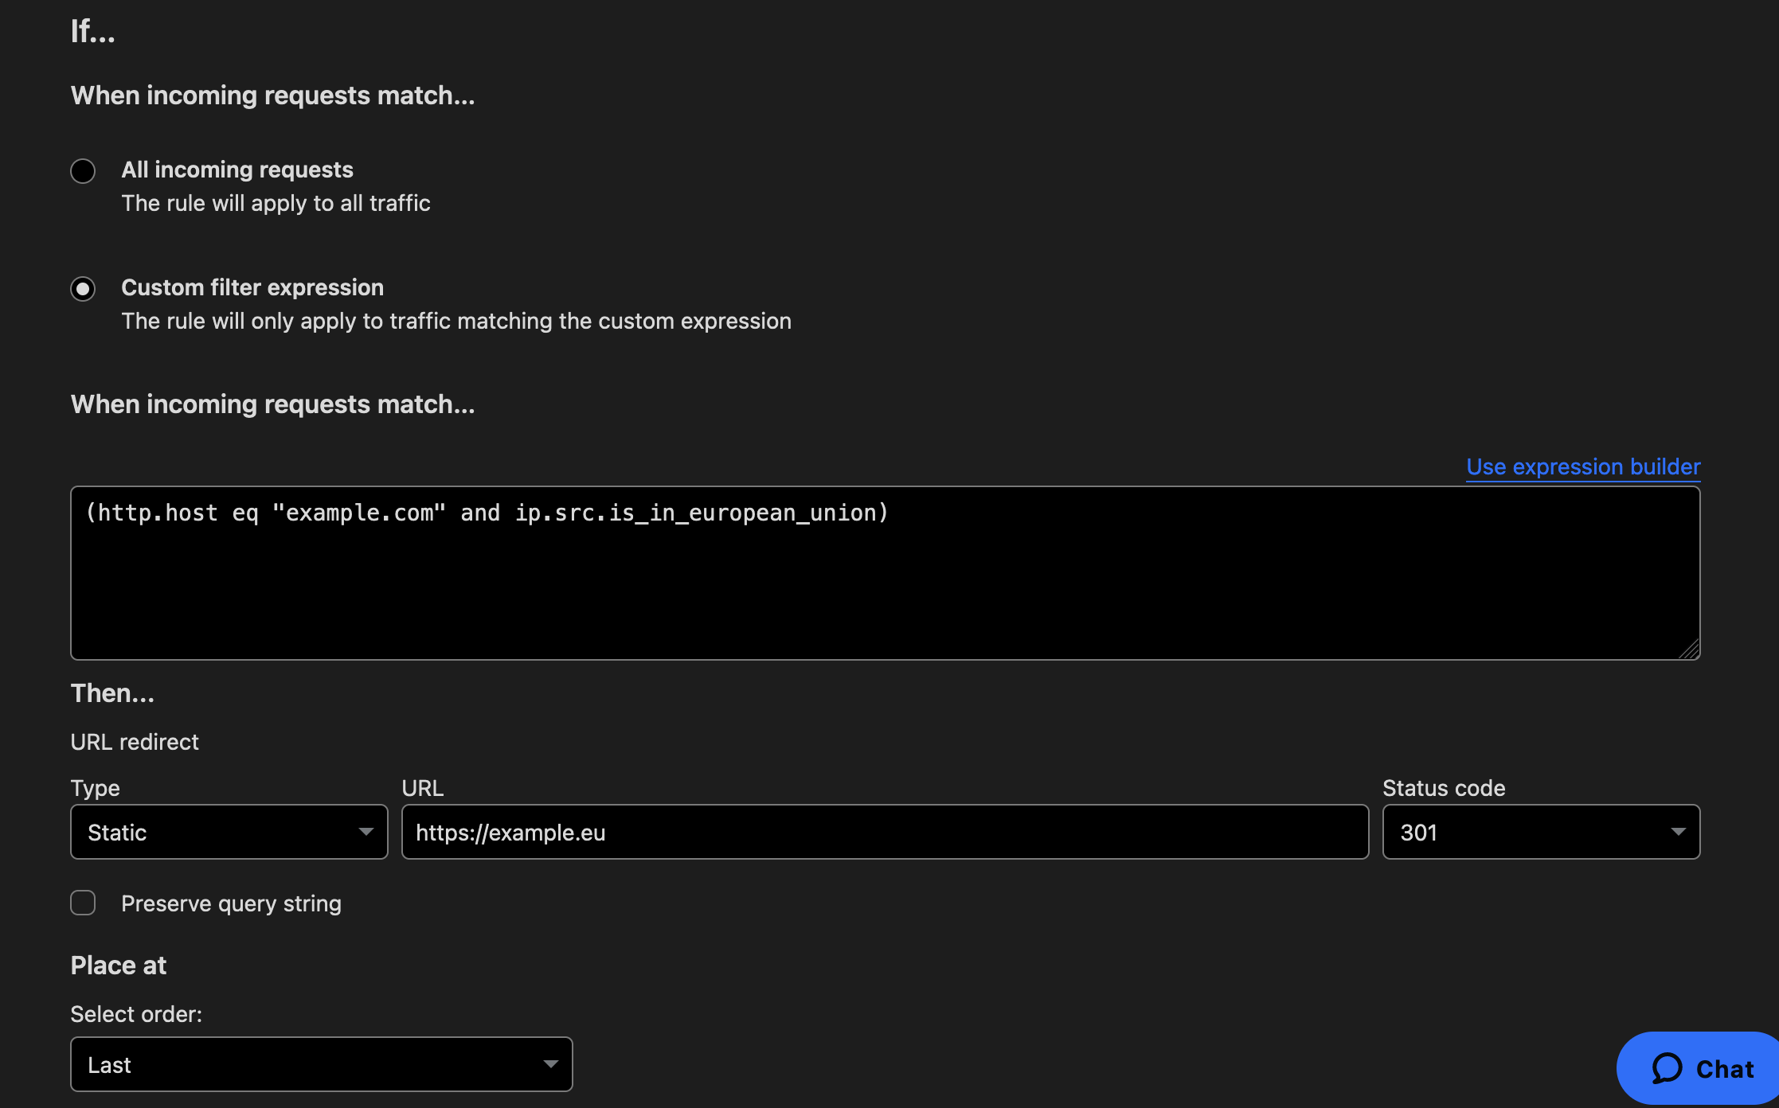Click the URL field containing https://example.eu
Viewport: 1779px width, 1108px height.
885,832
